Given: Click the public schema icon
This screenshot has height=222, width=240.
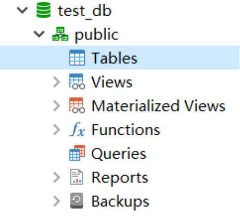Looking at the screenshot, I should click(x=60, y=34).
